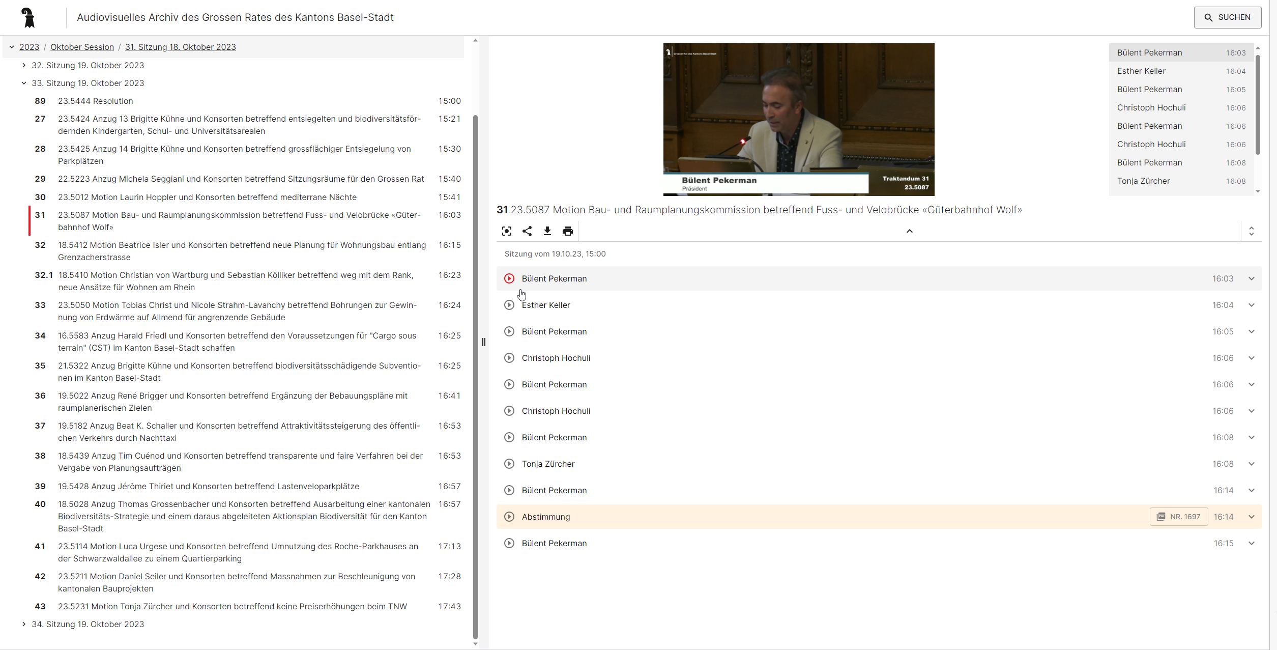This screenshot has width=1277, height=650.
Task: Play the Abstimmung segment
Action: [x=509, y=517]
